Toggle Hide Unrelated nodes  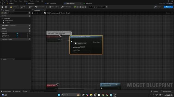click(x=40, y=7)
